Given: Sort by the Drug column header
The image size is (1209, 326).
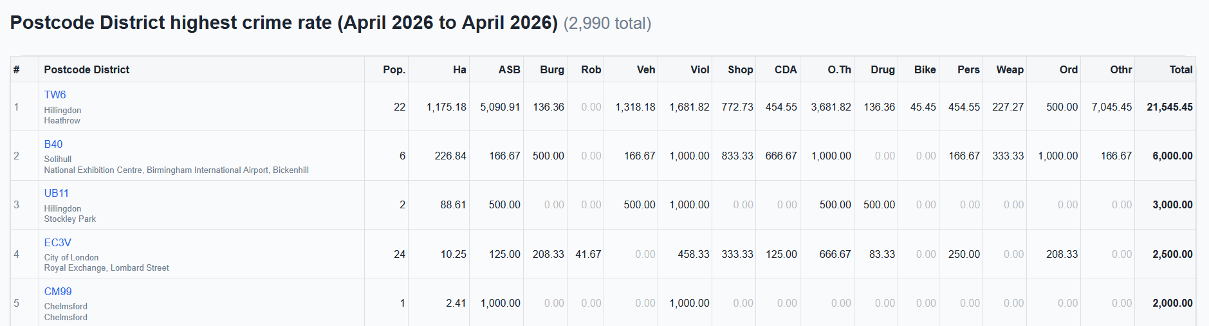Looking at the screenshot, I should coord(883,69).
